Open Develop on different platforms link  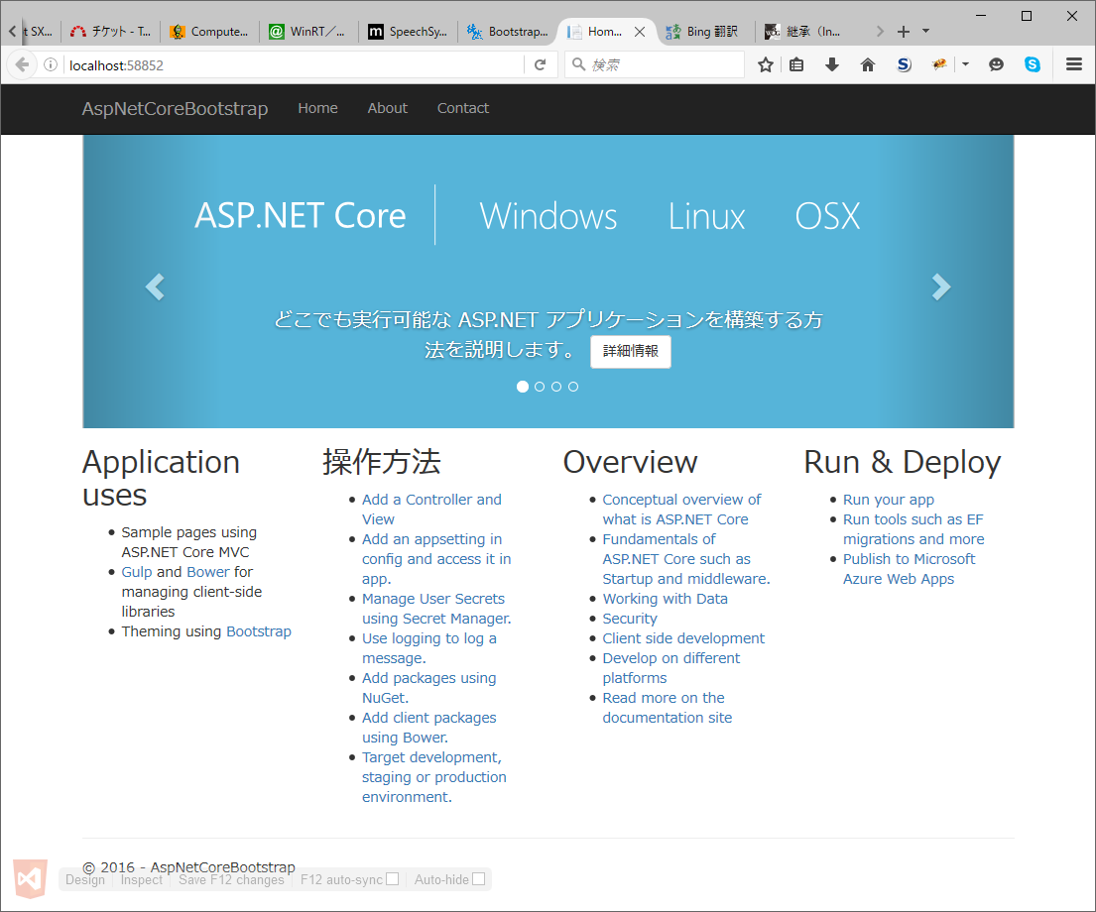671,668
